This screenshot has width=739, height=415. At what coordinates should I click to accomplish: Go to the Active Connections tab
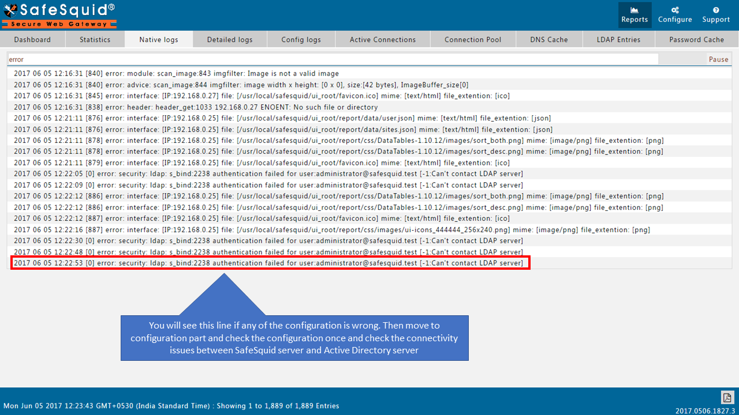pos(383,40)
